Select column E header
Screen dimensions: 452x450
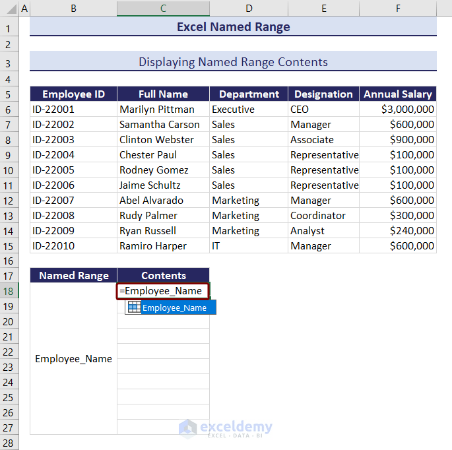324,8
